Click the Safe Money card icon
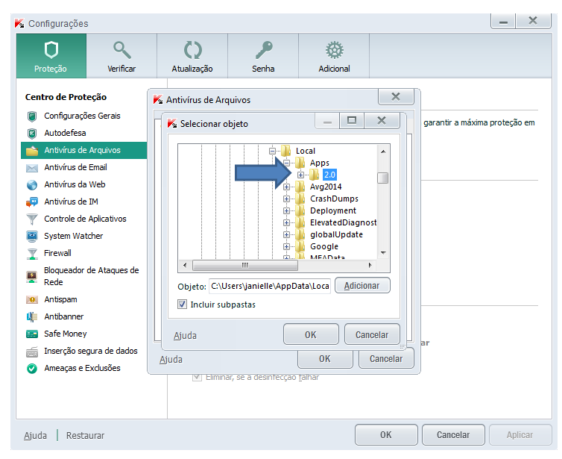 [32, 334]
